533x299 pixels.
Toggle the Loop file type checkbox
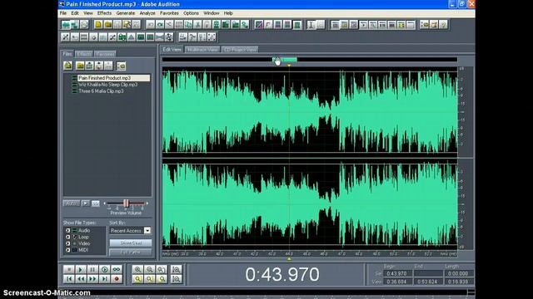tap(67, 237)
